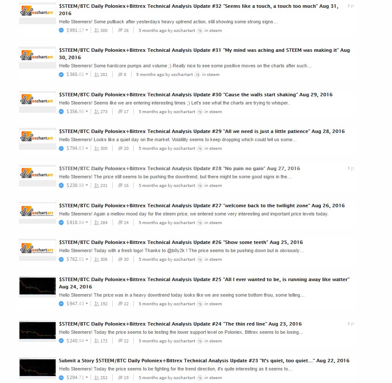Open the dark chart thumbnail for Update #24
Screen dimensions: 392x383
[38, 330]
